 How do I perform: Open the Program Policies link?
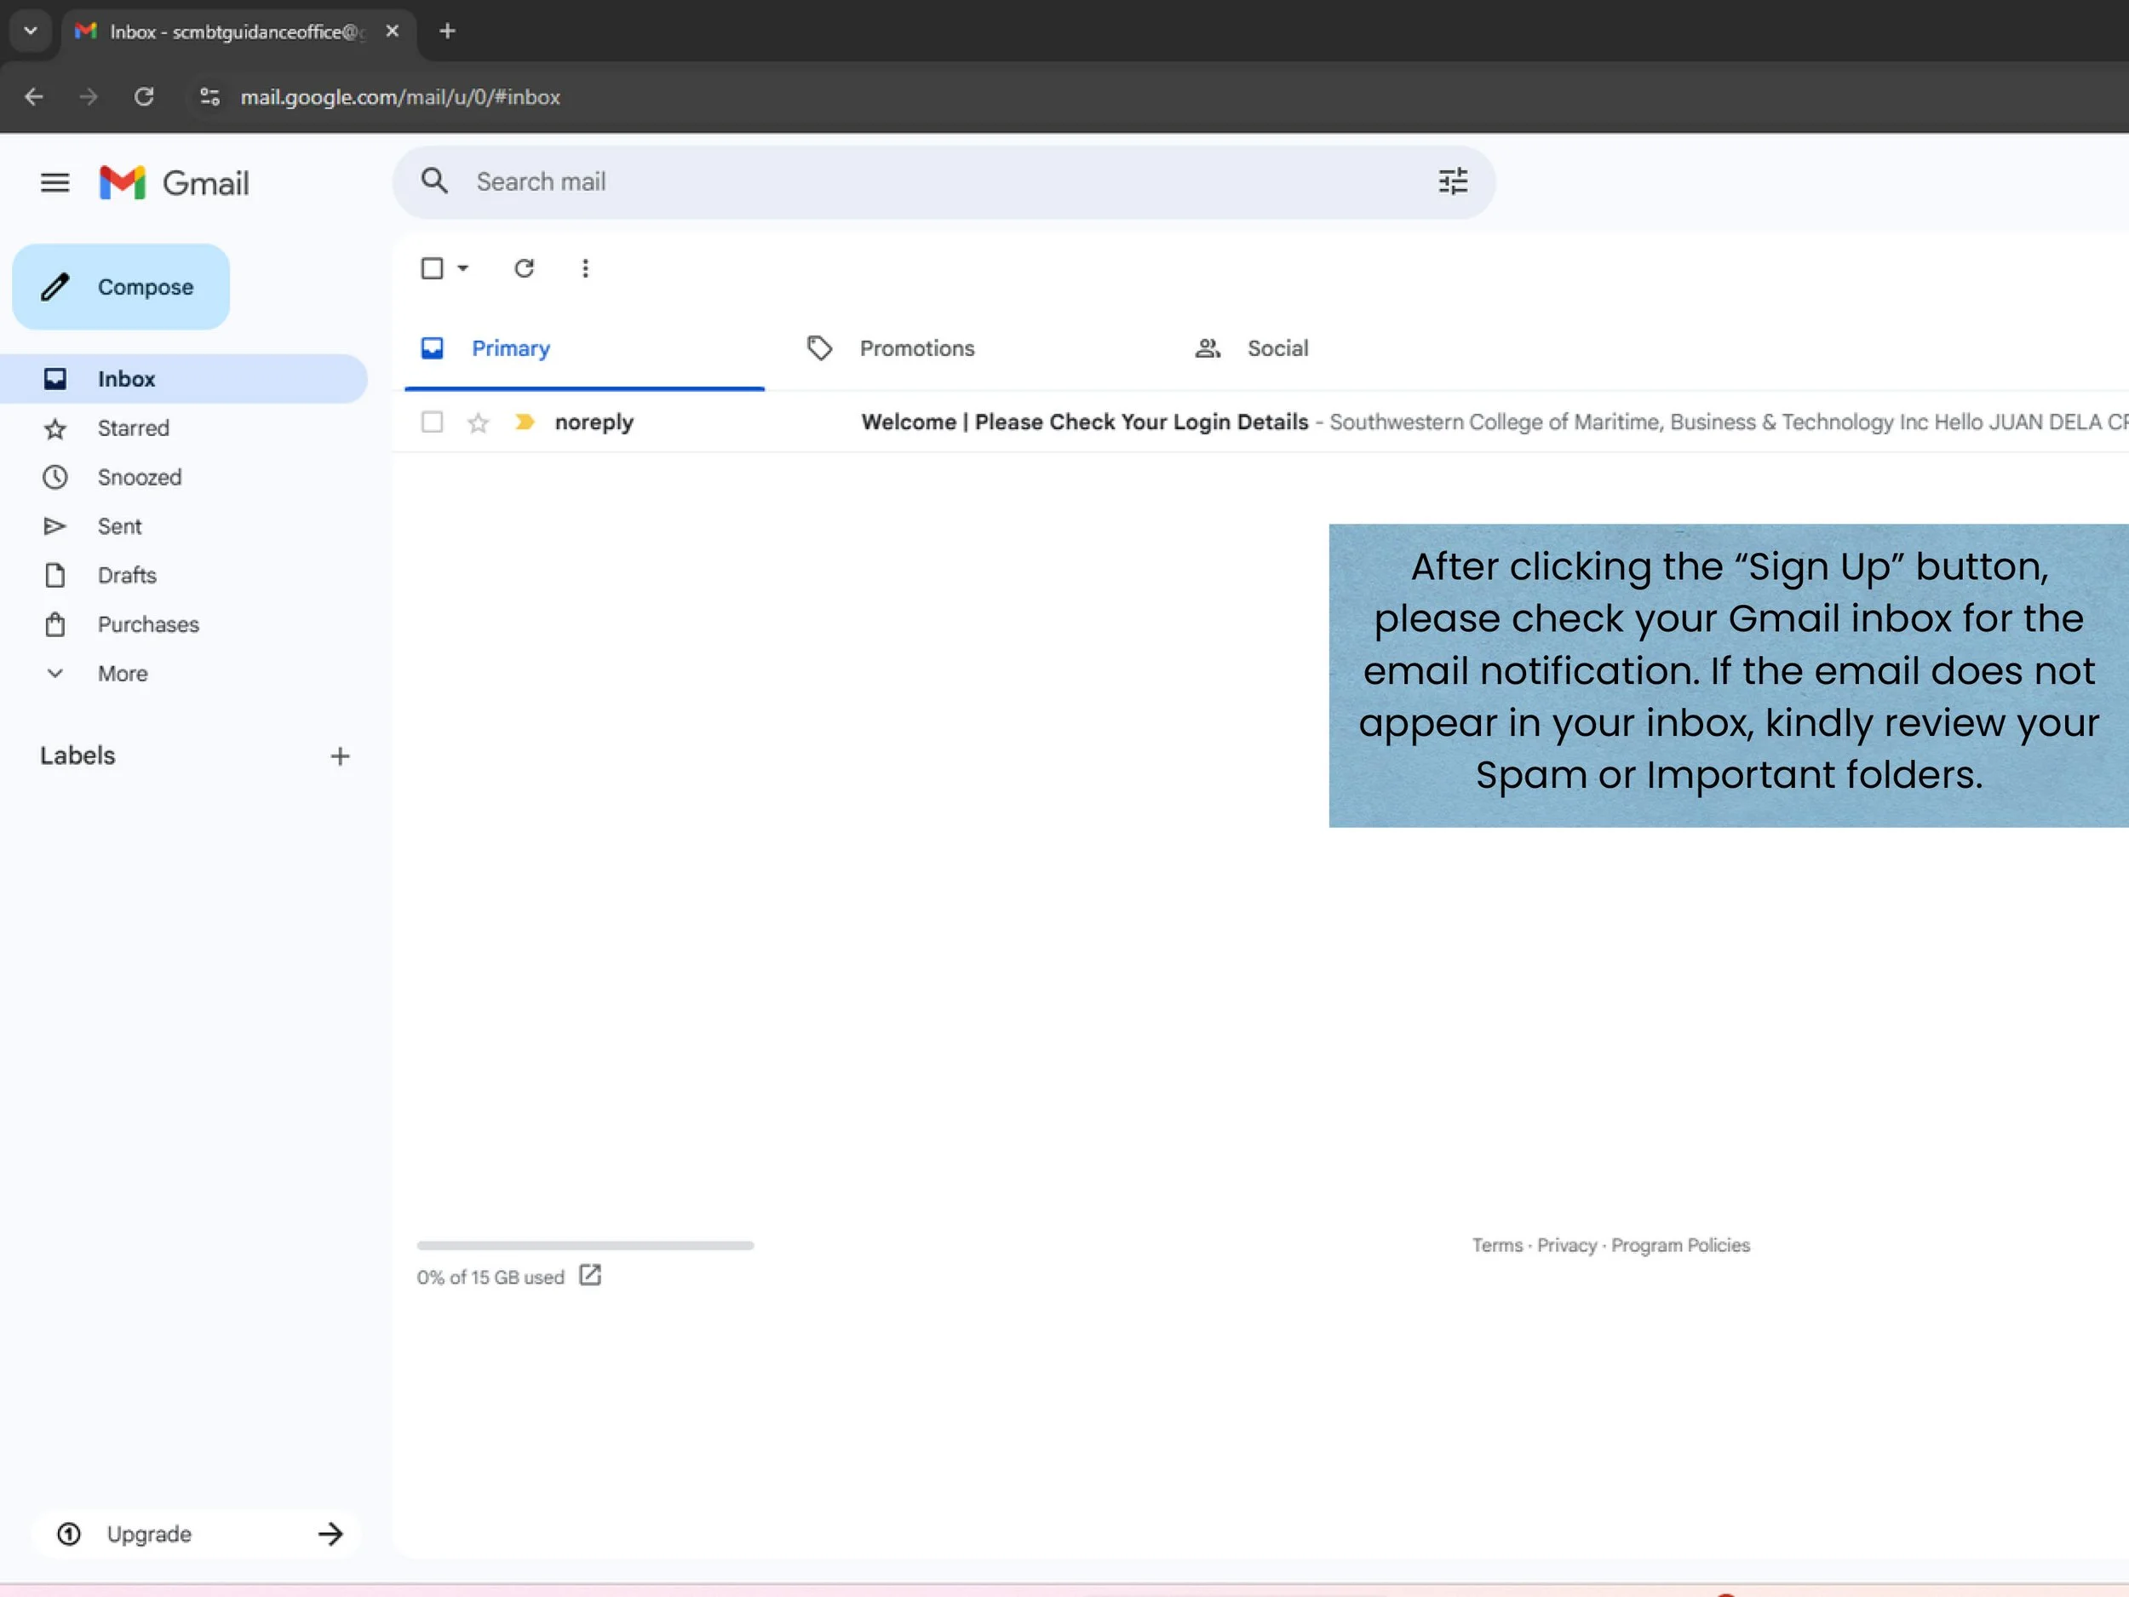pyautogui.click(x=1679, y=1244)
